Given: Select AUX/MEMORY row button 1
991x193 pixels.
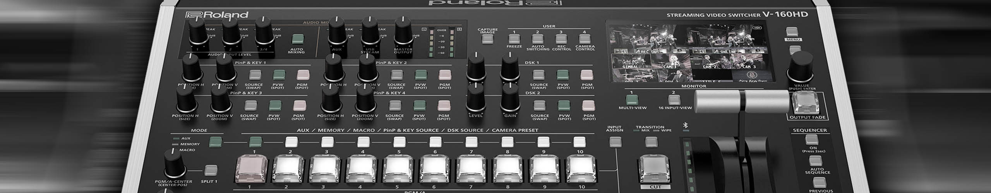Looking at the screenshot, I should 255,142.
